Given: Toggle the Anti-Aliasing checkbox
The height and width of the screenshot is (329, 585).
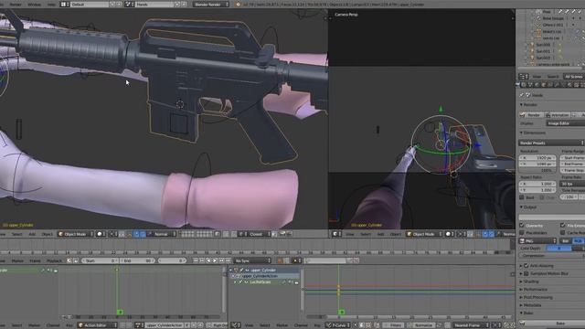Looking at the screenshot, I should (x=526, y=266).
